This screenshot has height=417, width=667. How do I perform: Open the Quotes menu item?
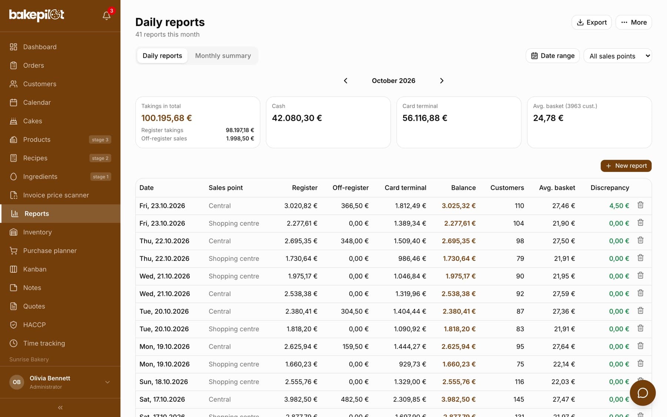(x=60, y=306)
